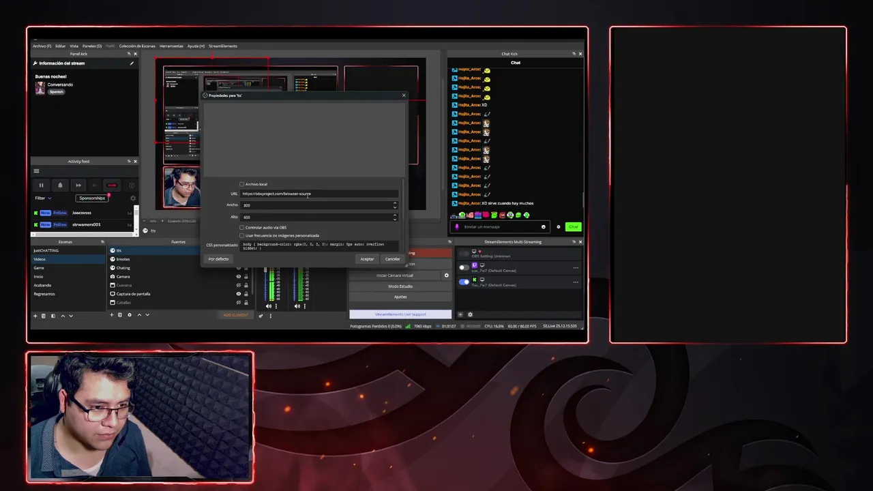Open scene filters icon in Escenas toolbar
The height and width of the screenshot is (491, 873).
pyautogui.click(x=53, y=316)
